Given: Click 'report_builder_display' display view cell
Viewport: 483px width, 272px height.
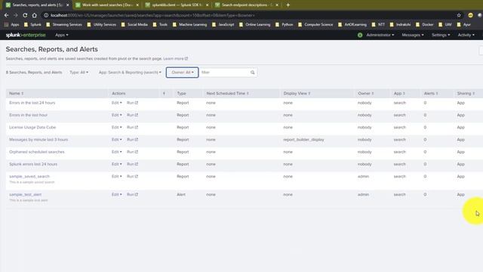Looking at the screenshot, I should (x=303, y=140).
